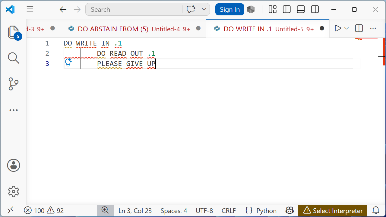Switch to the Untitled-4 tab
386x217 pixels.
[x=133, y=29]
